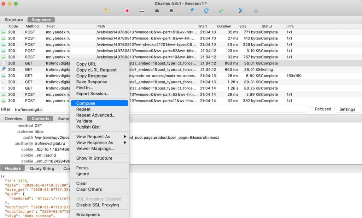Choose Disable SSL Proxying in context menu
The width and height of the screenshot is (362, 218).
98,205
